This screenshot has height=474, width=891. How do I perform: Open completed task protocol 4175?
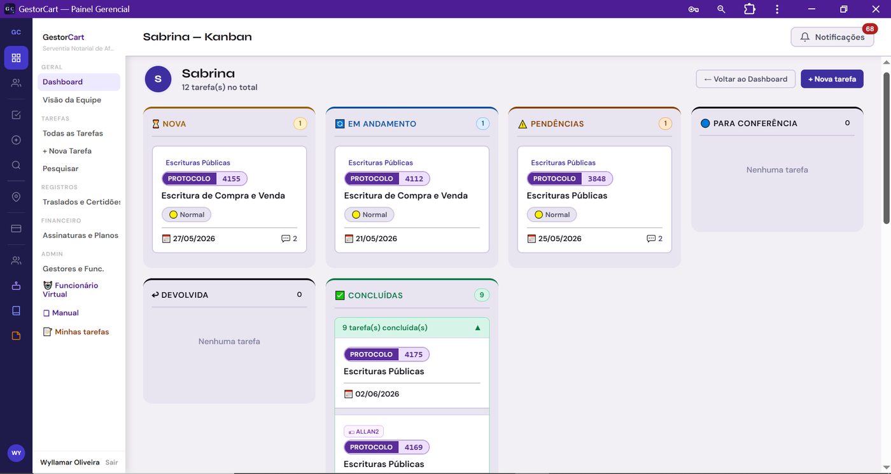412,373
